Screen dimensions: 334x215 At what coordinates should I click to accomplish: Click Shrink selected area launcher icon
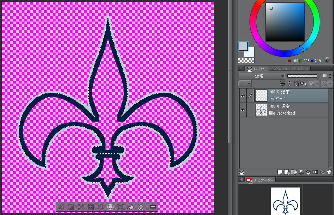[x=91, y=207]
